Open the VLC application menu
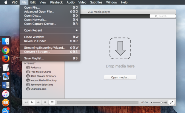Screen dimensions: 185x113 click(15, 2)
